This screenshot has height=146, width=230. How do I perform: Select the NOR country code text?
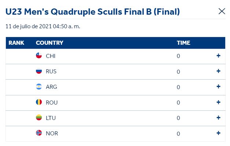click(x=52, y=134)
